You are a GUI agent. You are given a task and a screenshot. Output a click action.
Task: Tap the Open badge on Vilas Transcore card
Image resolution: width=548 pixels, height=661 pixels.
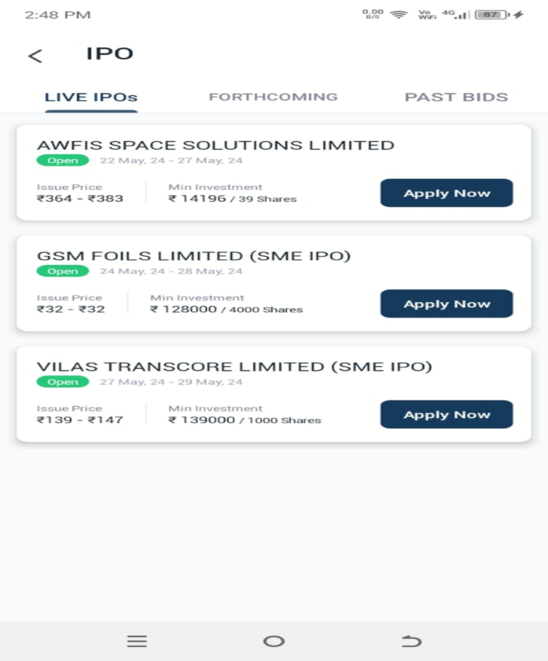[63, 382]
